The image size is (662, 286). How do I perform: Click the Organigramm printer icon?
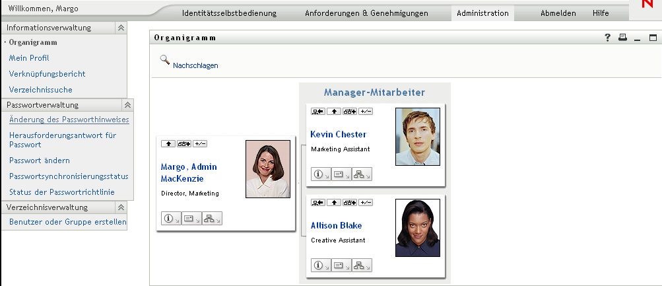tap(622, 37)
